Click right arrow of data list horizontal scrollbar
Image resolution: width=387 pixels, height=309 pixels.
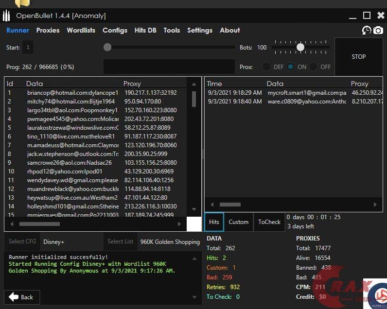click(179, 224)
